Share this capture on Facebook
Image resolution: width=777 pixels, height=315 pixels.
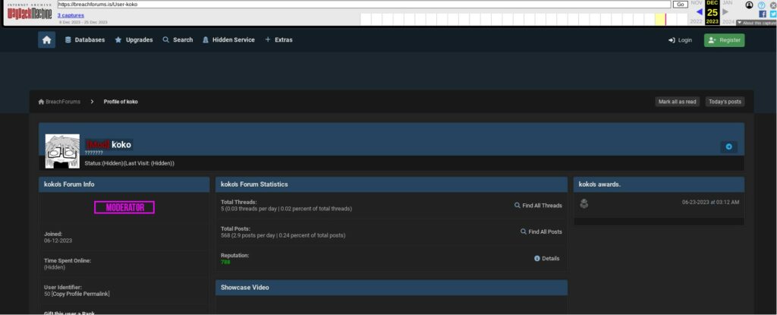pos(763,14)
